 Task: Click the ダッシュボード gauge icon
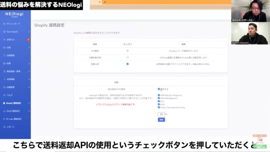(4, 24)
